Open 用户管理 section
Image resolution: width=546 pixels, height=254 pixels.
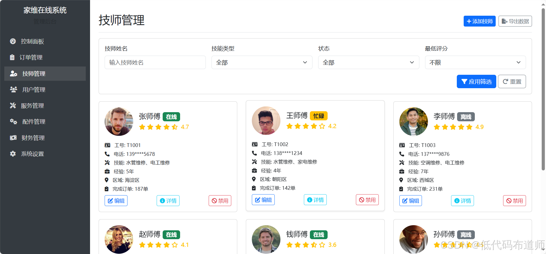[45, 90]
